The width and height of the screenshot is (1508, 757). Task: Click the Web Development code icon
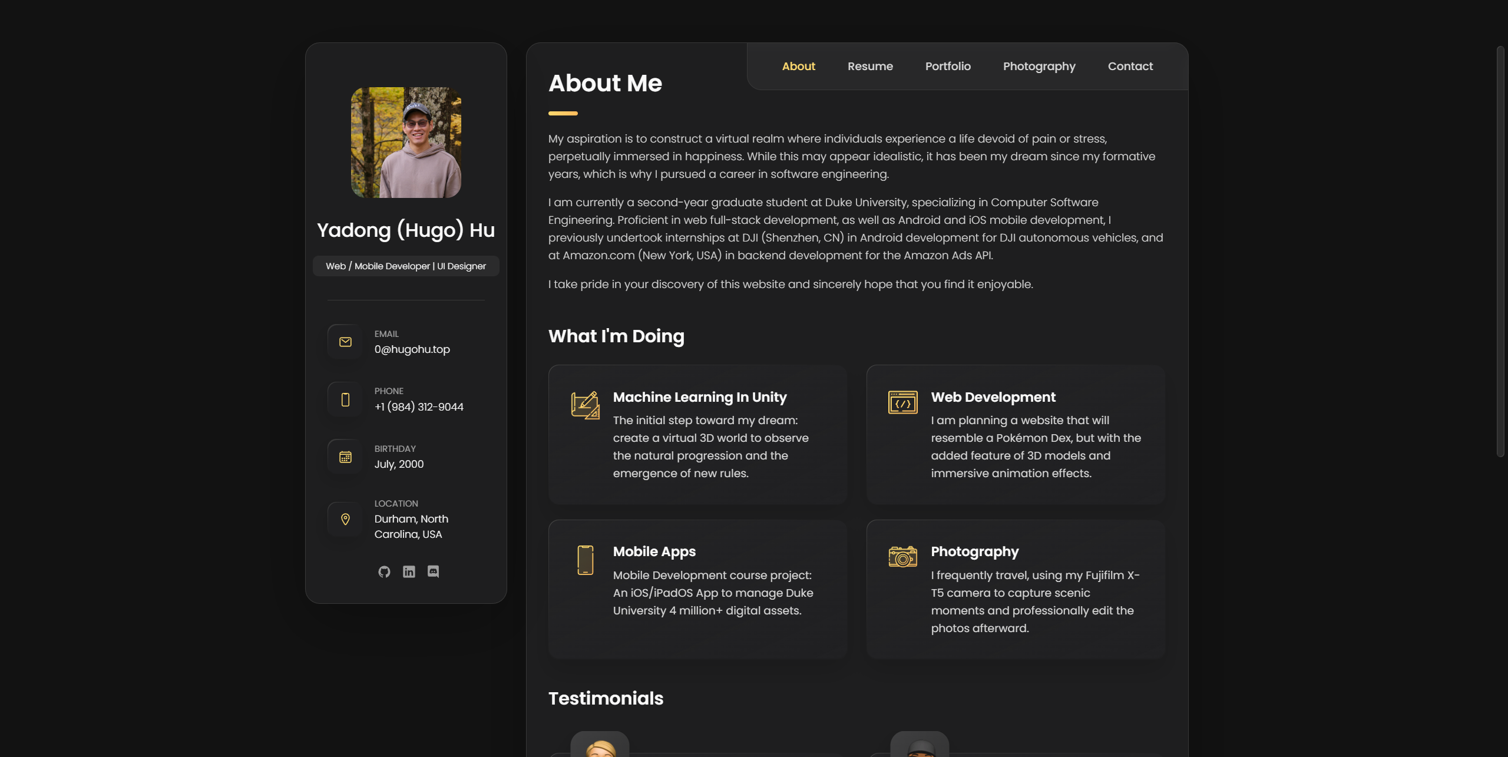pyautogui.click(x=902, y=403)
